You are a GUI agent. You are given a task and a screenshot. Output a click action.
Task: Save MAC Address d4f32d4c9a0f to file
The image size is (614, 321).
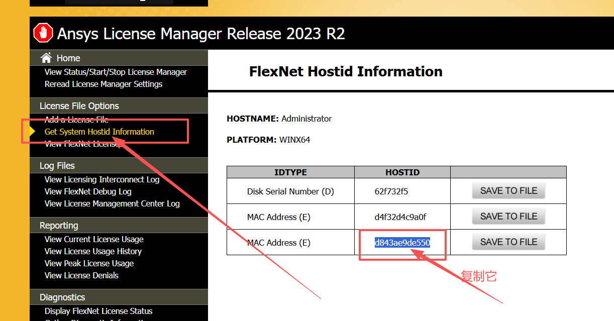[508, 217]
